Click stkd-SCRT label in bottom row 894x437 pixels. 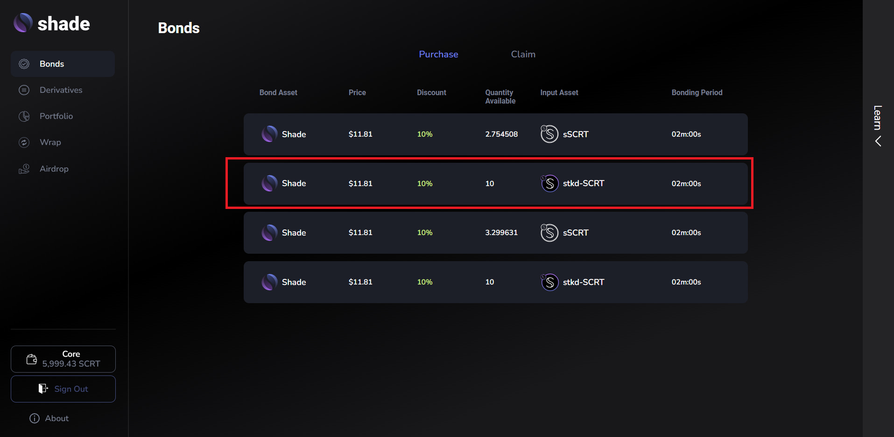point(584,282)
